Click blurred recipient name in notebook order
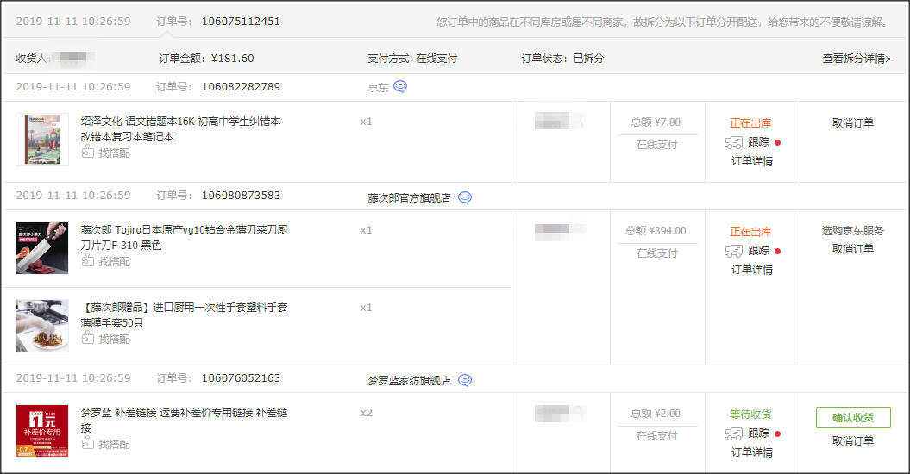This screenshot has width=910, height=474. [560, 121]
